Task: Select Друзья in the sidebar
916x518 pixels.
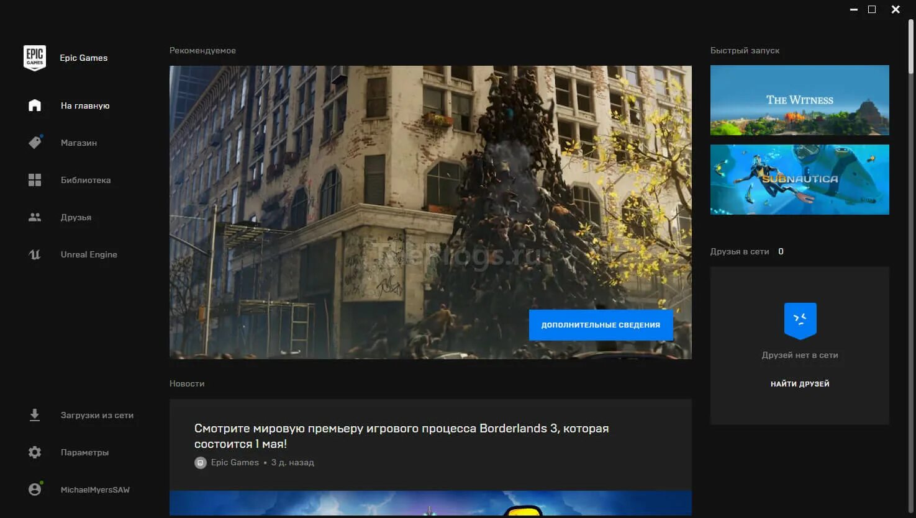Action: coord(76,217)
